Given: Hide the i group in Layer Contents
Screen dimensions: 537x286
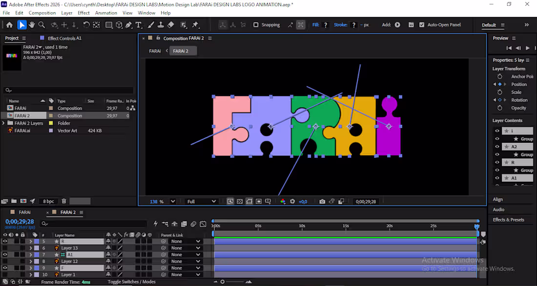Looking at the screenshot, I should coord(497,131).
